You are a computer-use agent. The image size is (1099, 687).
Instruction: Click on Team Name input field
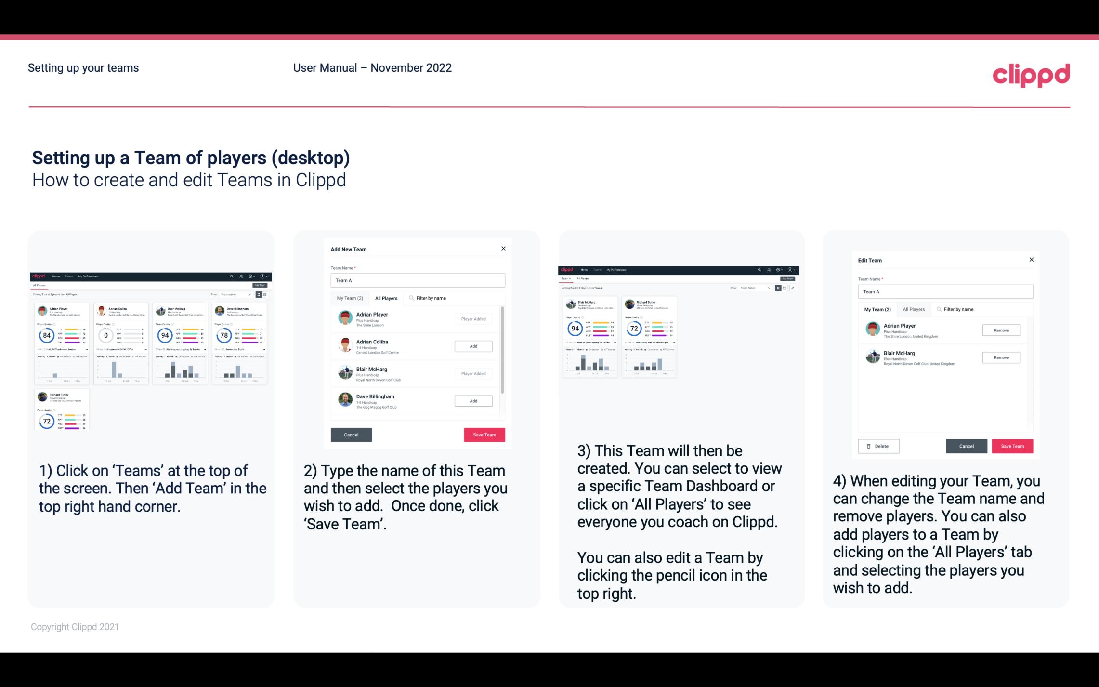[417, 280]
